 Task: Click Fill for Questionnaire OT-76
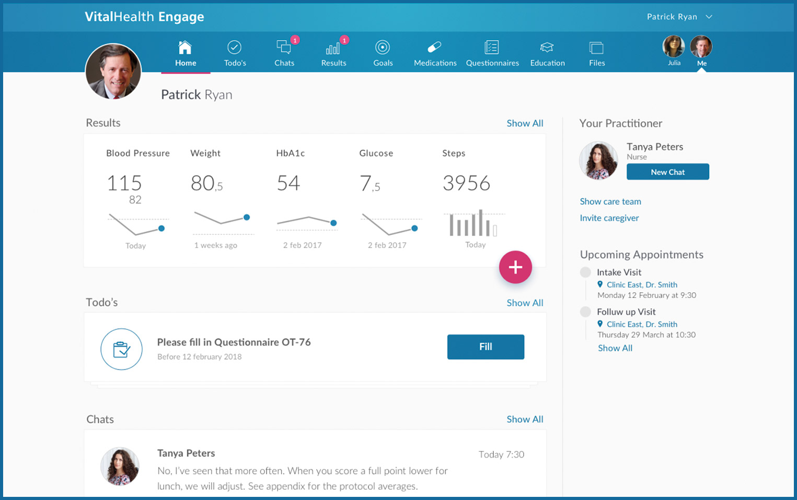tap(486, 347)
